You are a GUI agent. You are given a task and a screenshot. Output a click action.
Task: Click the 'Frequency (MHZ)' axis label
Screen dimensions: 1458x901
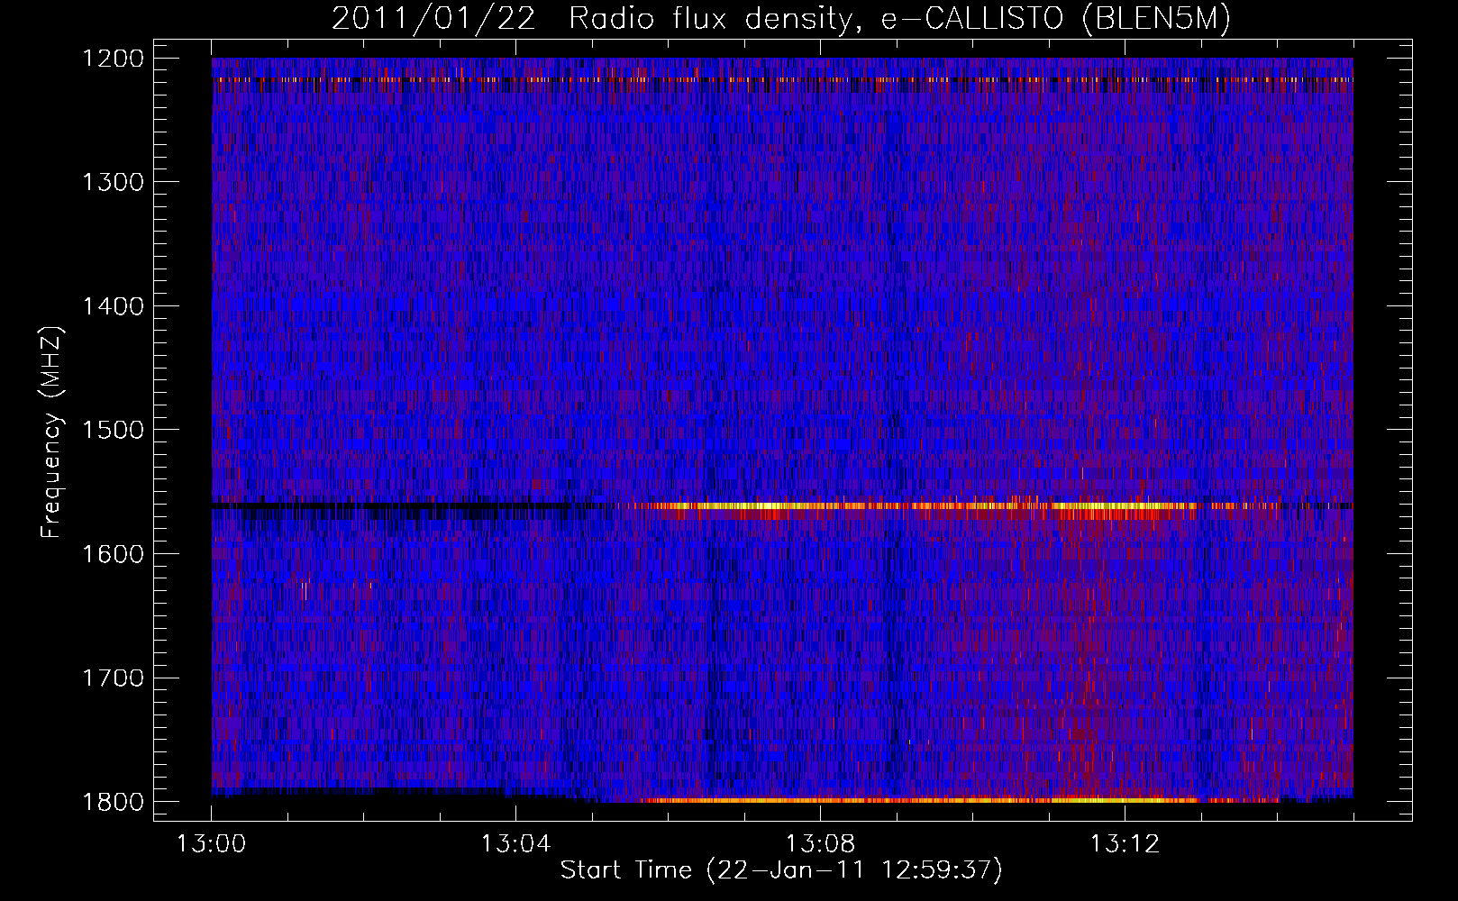tap(52, 432)
